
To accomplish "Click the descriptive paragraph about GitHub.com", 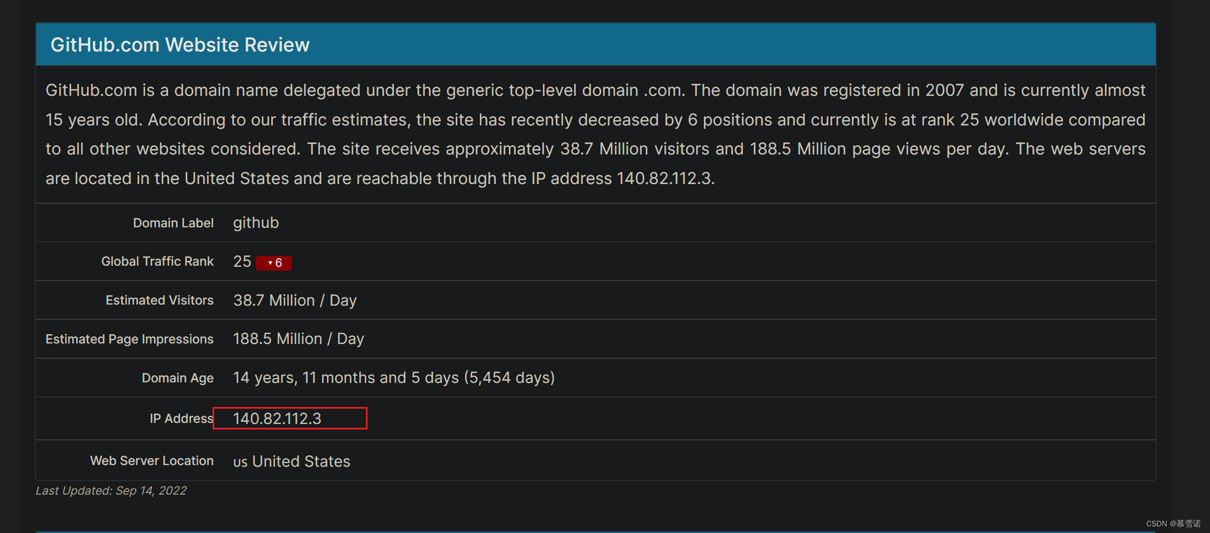I will click(595, 134).
